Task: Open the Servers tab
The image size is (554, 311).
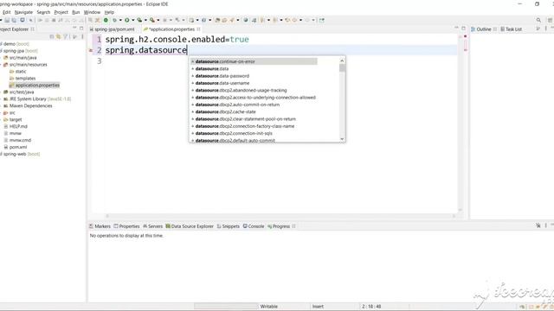Action: pos(152,226)
